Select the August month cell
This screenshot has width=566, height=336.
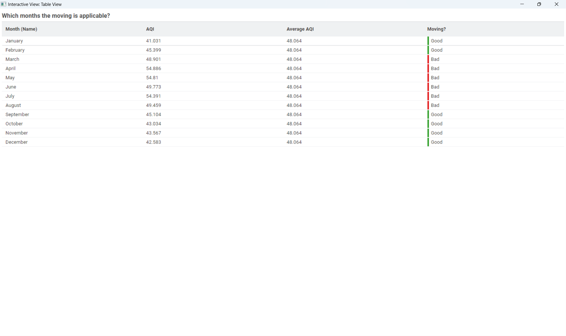(x=13, y=106)
